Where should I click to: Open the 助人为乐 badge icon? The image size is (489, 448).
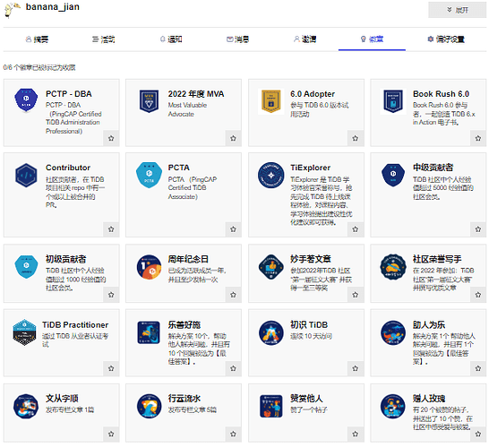coord(393,333)
